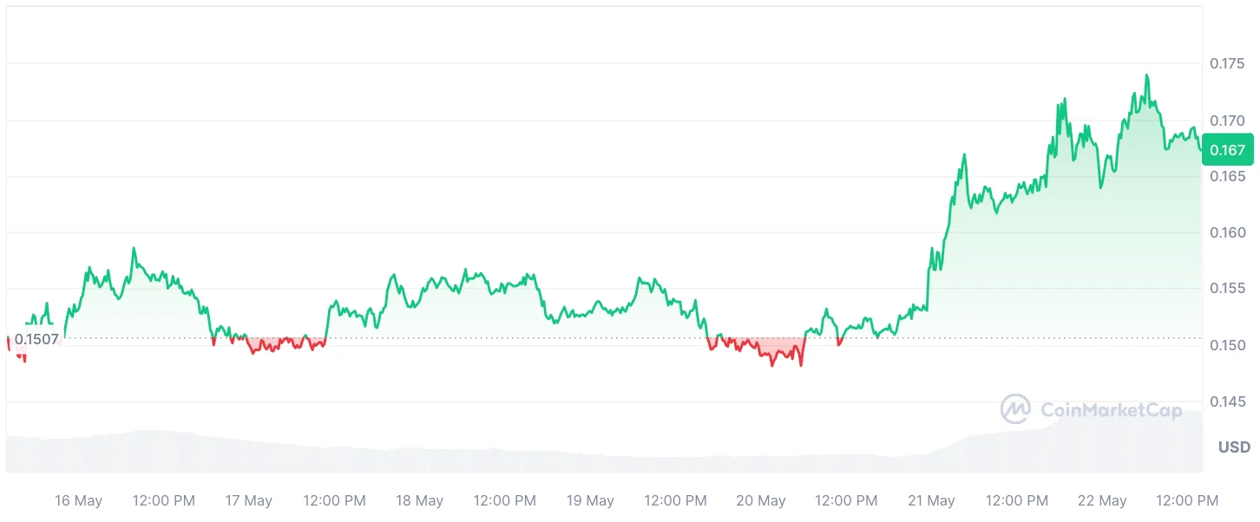Select the 20 May date label
Screen dimensions: 1260x522
[x=761, y=500]
